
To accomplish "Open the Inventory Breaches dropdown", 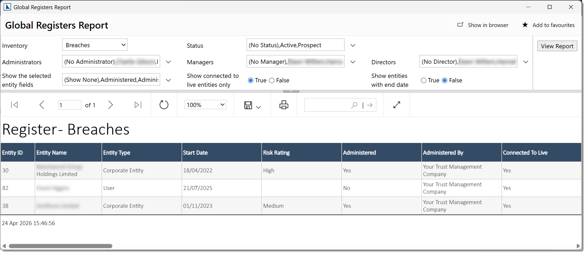I will [x=95, y=45].
